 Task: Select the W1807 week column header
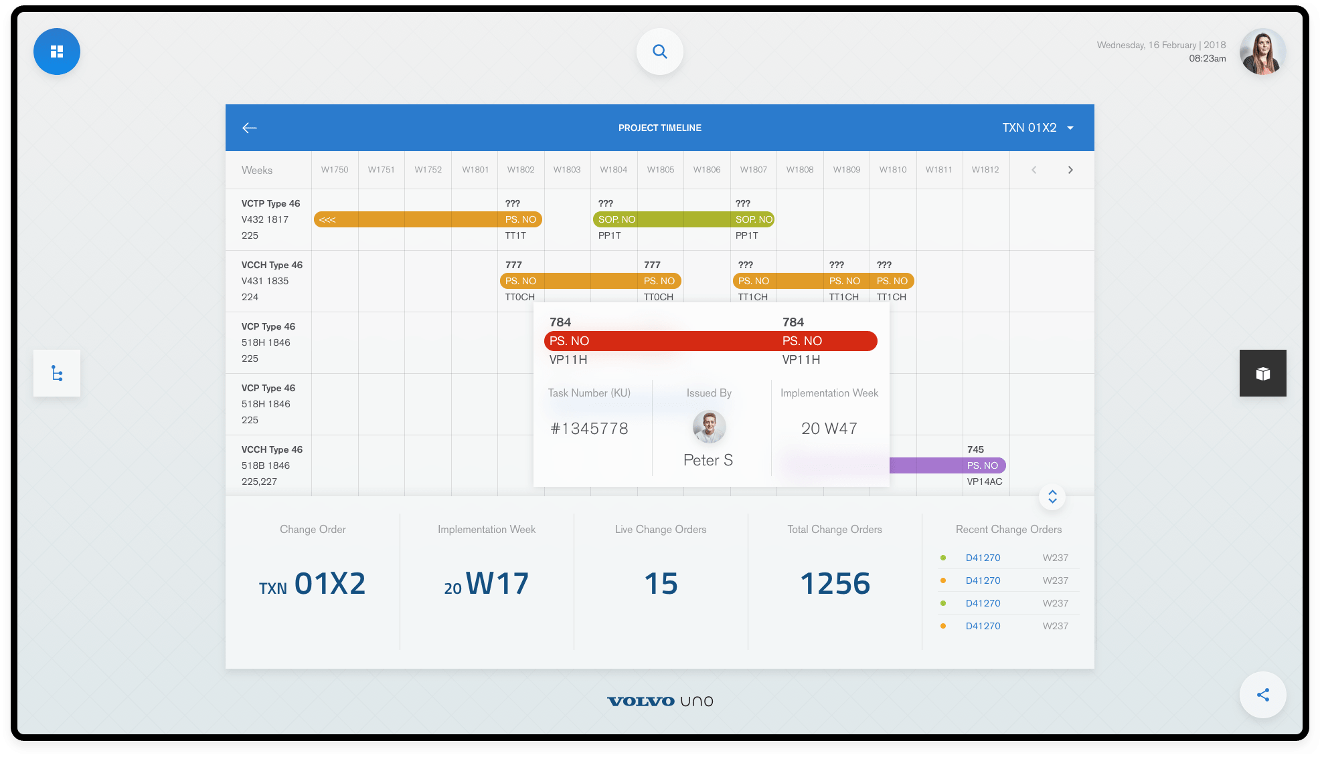[x=753, y=170]
